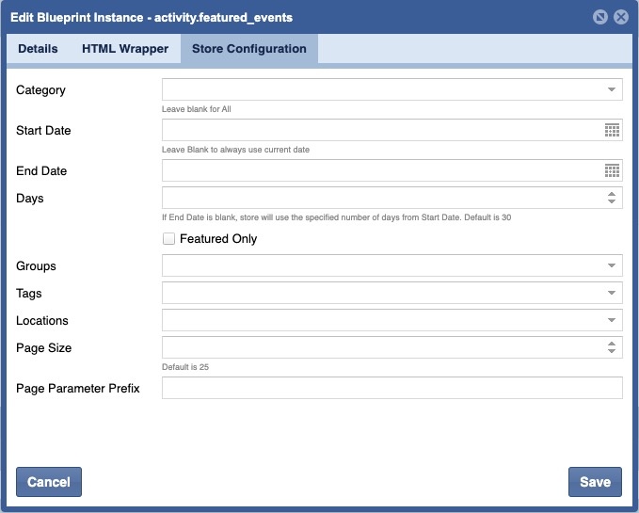This screenshot has width=639, height=513.
Task: Click the Page Parameter Prefix text field
Action: click(x=391, y=388)
